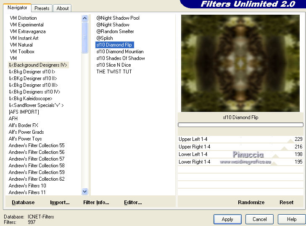Select the [AFS IMPORT] category
The image size is (306, 226).
coord(24,112)
